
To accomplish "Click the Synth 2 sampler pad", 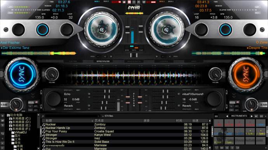I will click(261, 132).
